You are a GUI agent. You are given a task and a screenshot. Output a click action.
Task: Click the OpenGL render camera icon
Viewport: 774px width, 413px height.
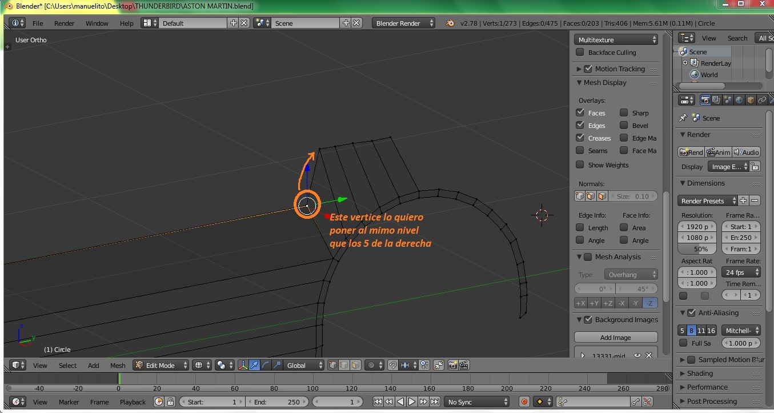pyautogui.click(x=452, y=365)
